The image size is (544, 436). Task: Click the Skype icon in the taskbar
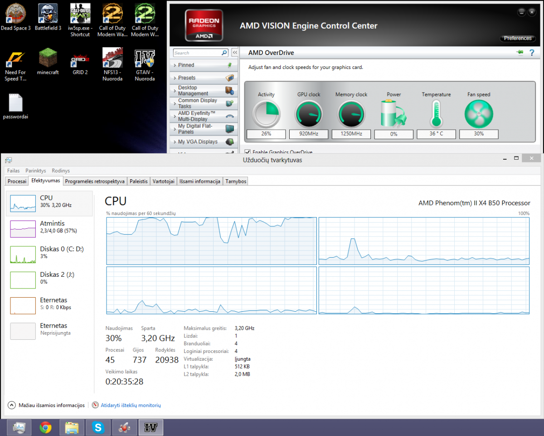tap(98, 427)
